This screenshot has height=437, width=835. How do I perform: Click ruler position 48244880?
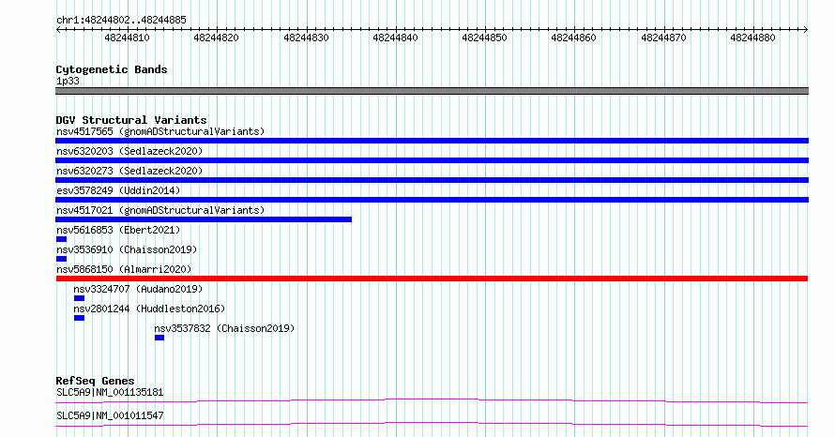[752, 38]
